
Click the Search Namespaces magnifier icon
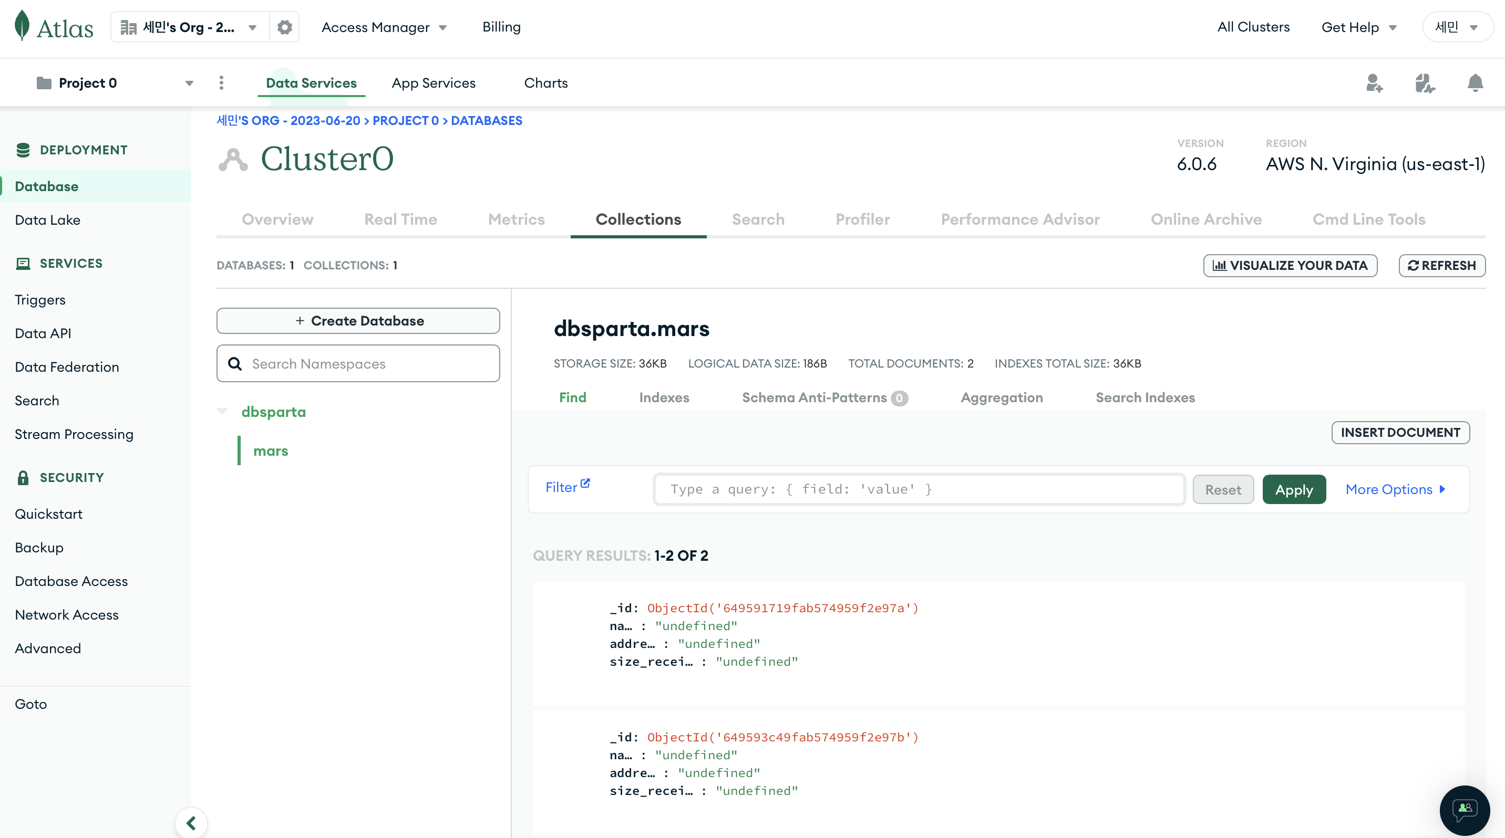click(235, 363)
